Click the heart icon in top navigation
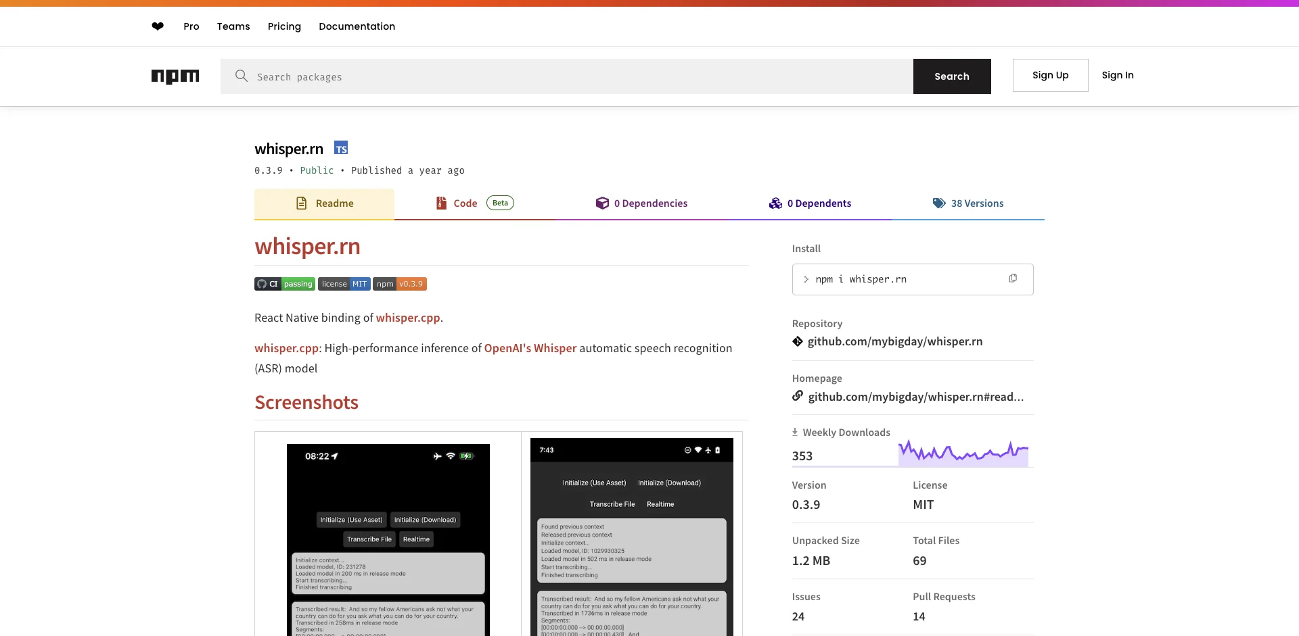 [x=158, y=26]
